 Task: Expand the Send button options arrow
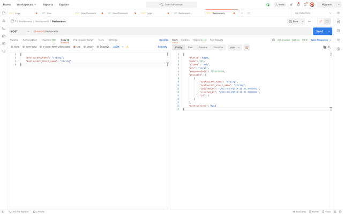329,32
